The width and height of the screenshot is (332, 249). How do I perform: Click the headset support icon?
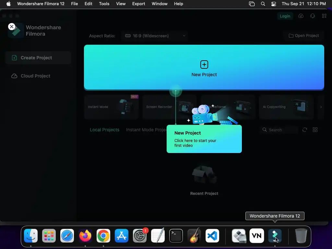point(312,16)
